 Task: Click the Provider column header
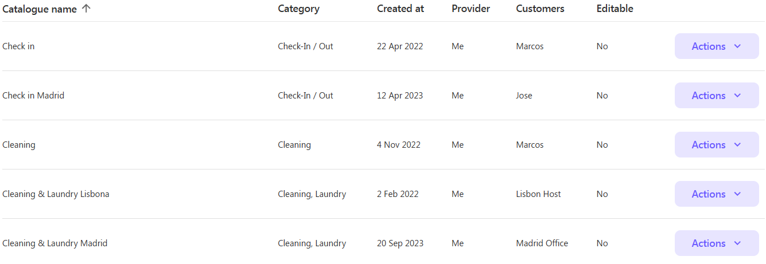471,9
